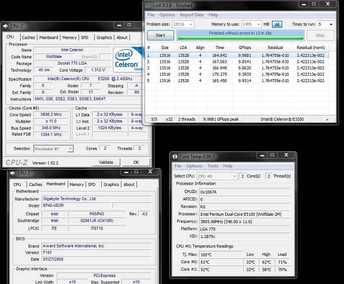Click the Core Speed 3806.3 MHz field
Viewport: 344px width, 284px height.
click(51, 114)
